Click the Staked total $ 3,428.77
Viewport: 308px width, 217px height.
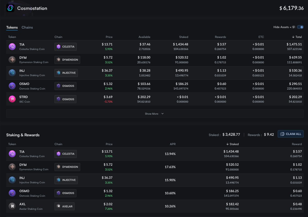[x=231, y=134]
